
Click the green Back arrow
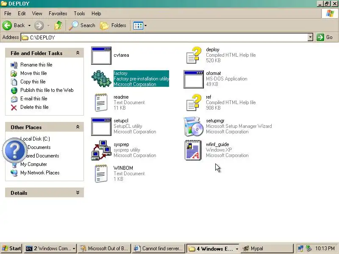[7, 25]
